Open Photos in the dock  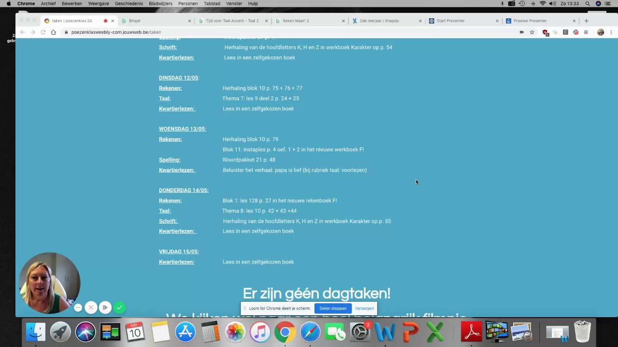point(235,332)
